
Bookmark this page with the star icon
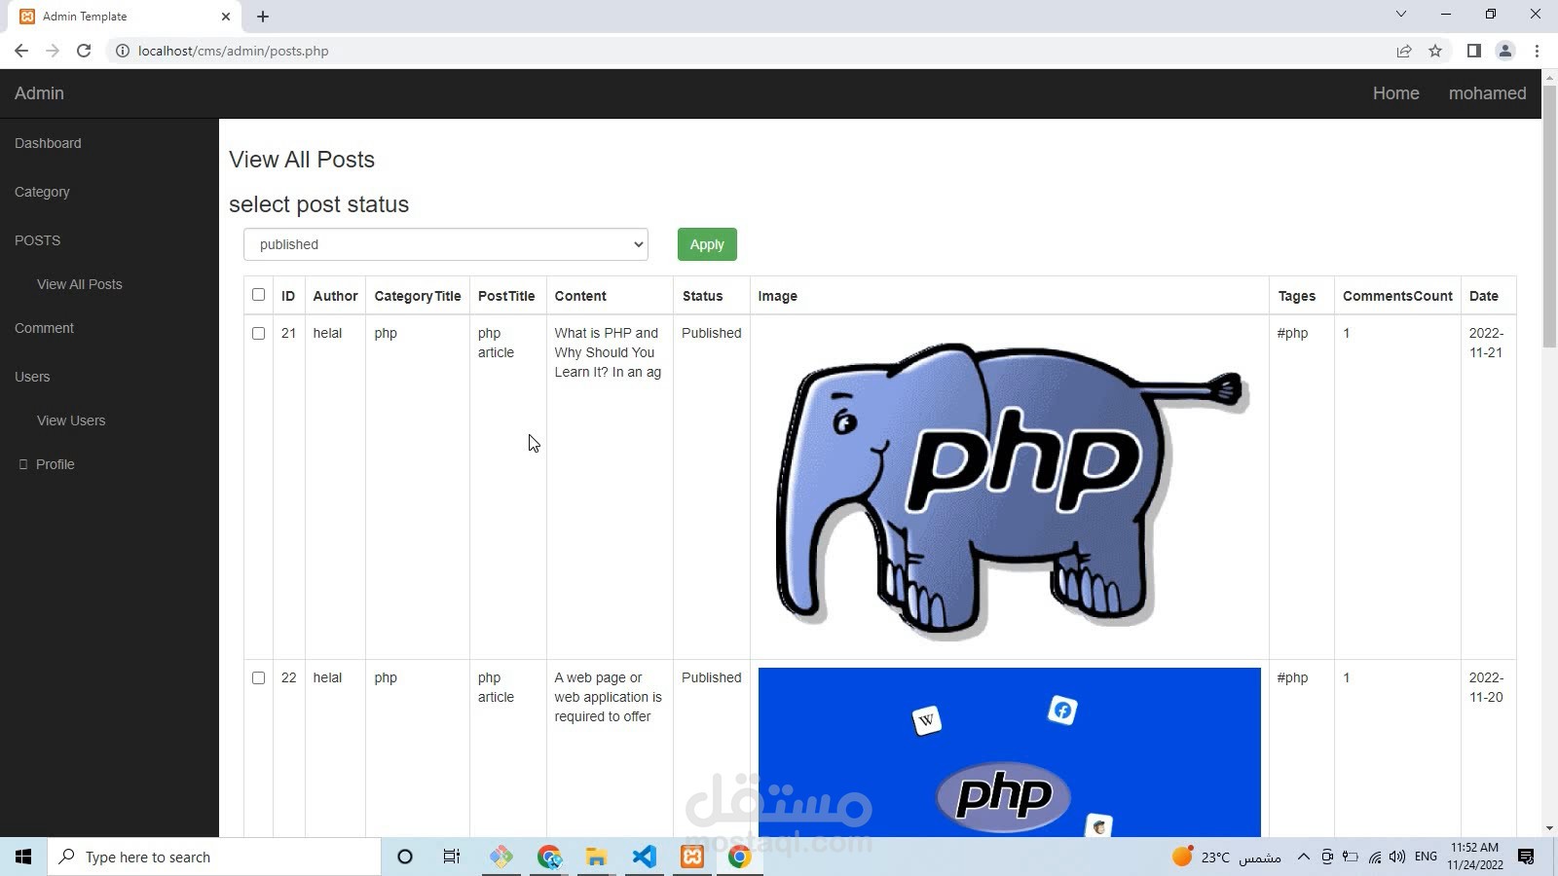[x=1435, y=51]
